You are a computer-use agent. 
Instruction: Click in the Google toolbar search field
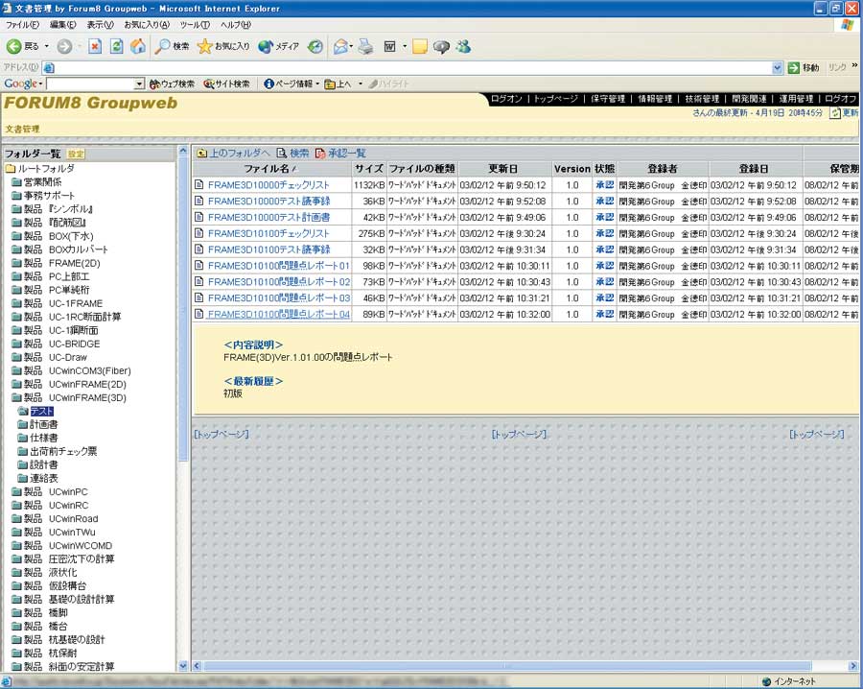[91, 83]
